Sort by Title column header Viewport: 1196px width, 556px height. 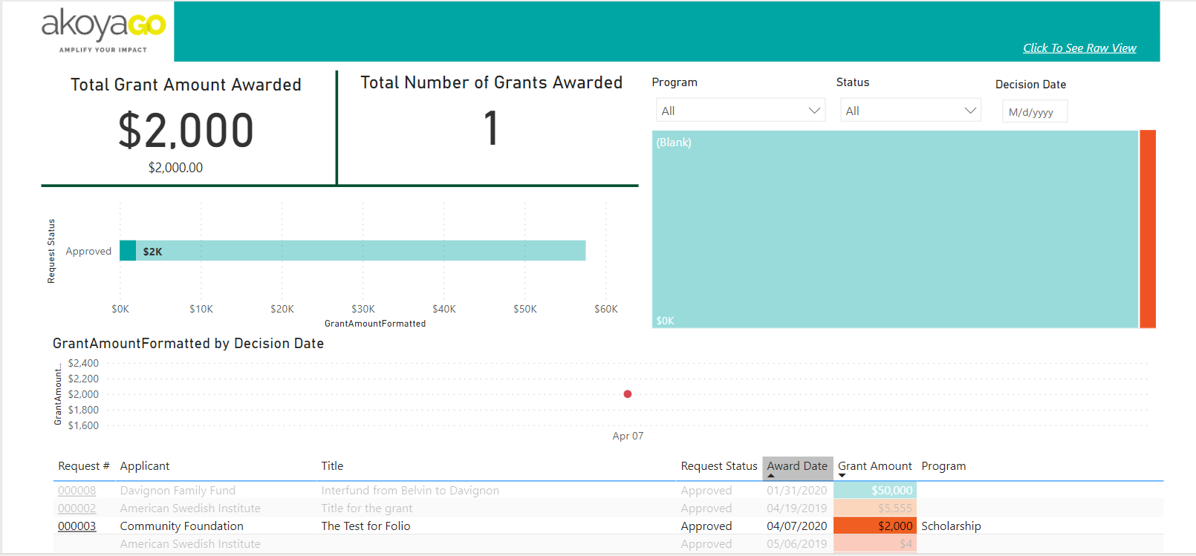332,466
